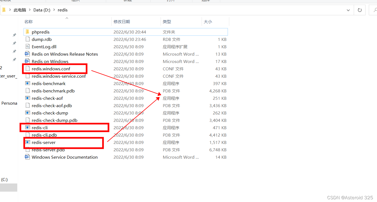Click the Windows Service Documentation Word icon

coord(27,157)
